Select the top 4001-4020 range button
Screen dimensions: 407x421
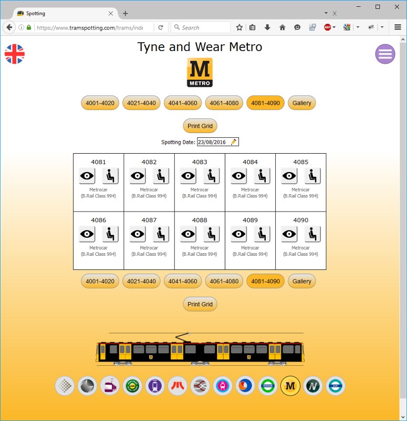(100, 103)
